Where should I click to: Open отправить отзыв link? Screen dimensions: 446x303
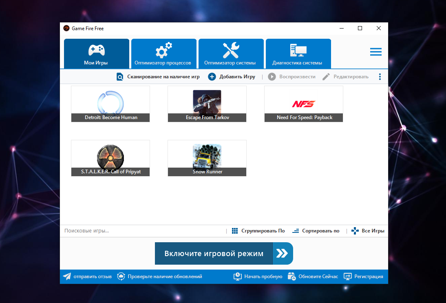pyautogui.click(x=93, y=276)
